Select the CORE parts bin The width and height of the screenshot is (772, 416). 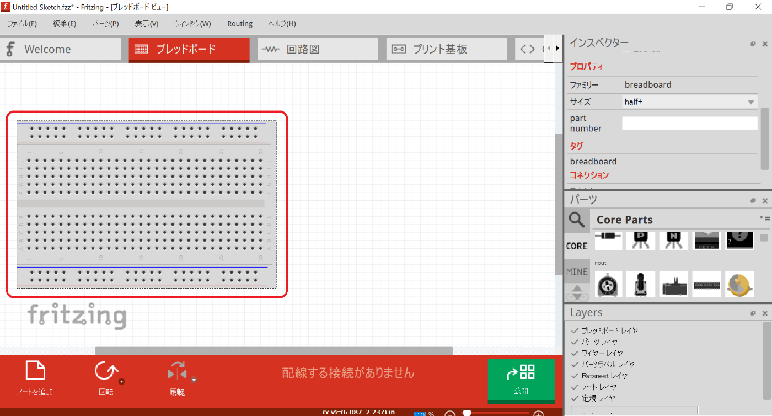pyautogui.click(x=577, y=246)
